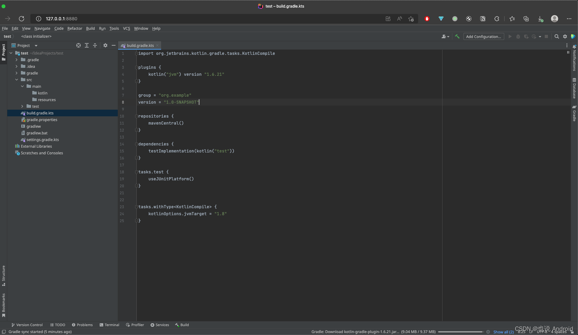Start debugging via the Debug icon

click(518, 36)
